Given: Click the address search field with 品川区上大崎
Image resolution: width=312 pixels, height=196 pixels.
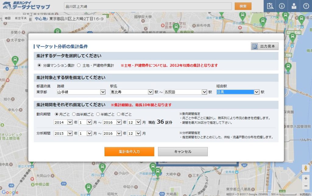Looking at the screenshot, I should point(148,6).
